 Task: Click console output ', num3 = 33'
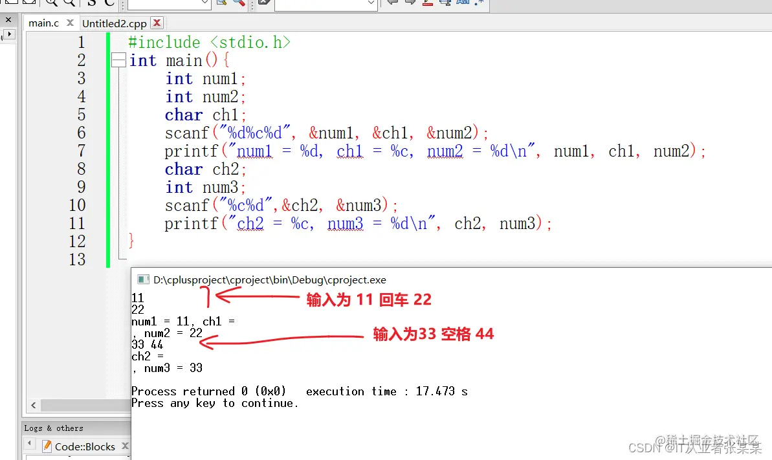point(168,368)
